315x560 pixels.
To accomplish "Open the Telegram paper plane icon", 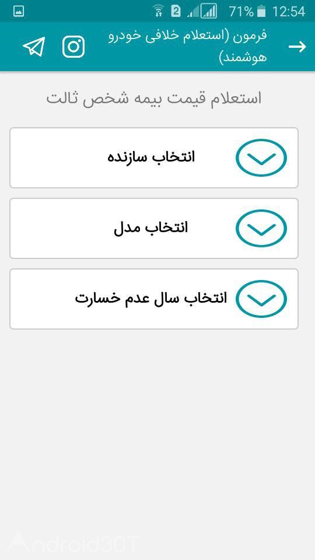I will point(34,47).
